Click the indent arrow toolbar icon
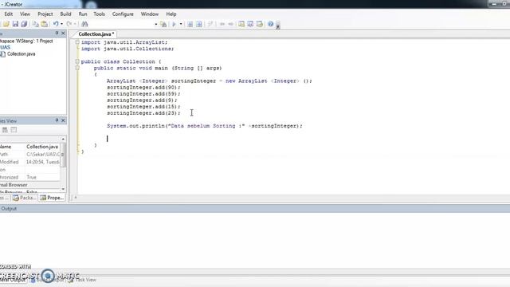The image size is (510, 287). pyautogui.click(x=230, y=24)
